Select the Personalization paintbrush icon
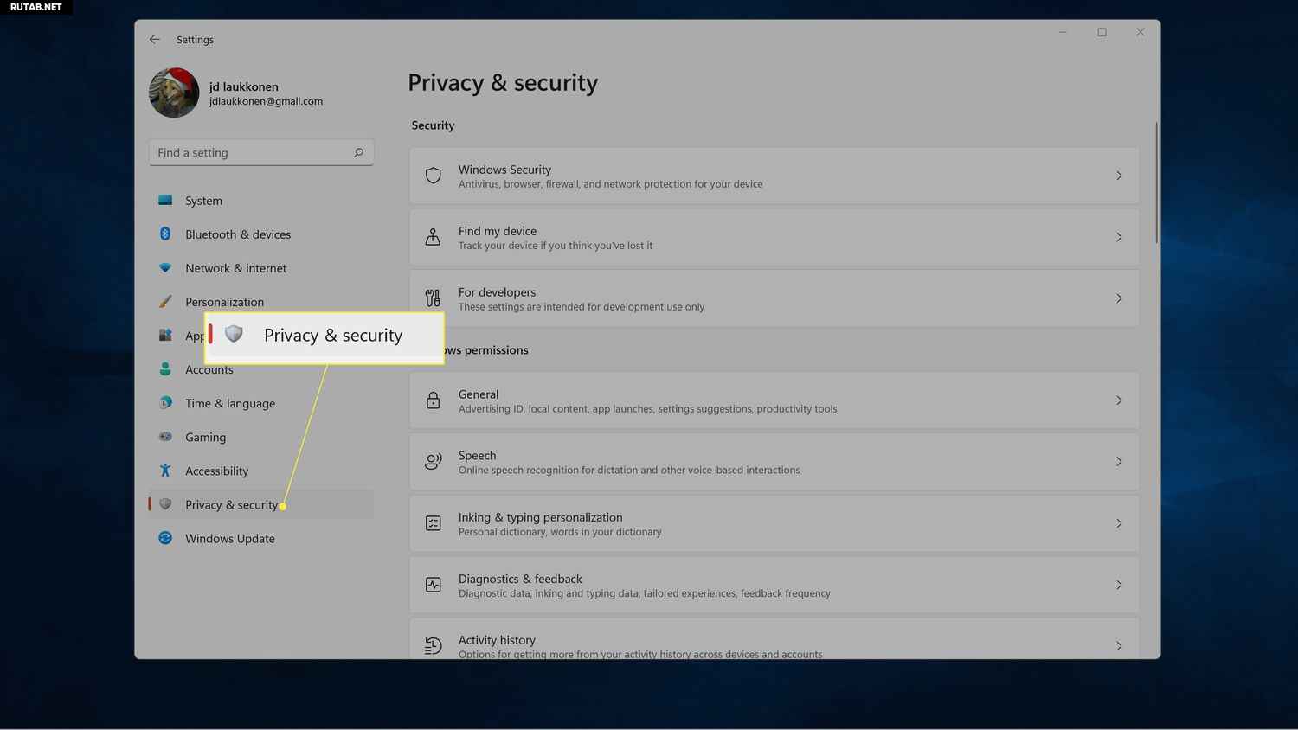 point(165,301)
